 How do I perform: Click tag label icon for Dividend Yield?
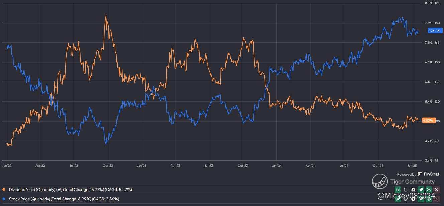point(421,190)
